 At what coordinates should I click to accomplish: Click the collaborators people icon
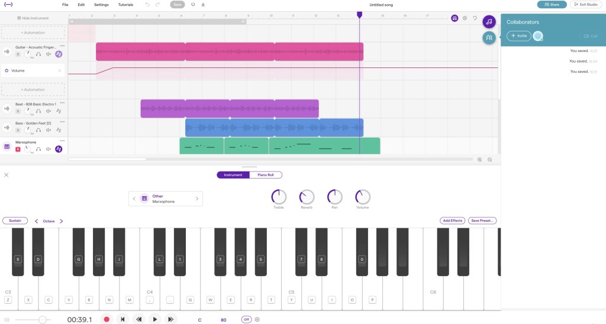[489, 38]
